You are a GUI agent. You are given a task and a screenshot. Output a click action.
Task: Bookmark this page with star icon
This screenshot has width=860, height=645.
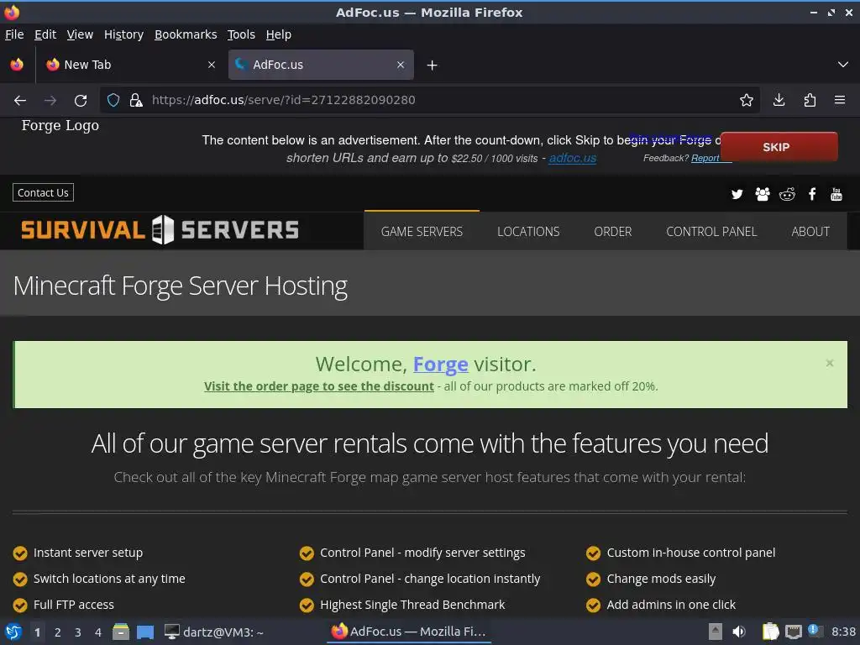[x=746, y=100]
